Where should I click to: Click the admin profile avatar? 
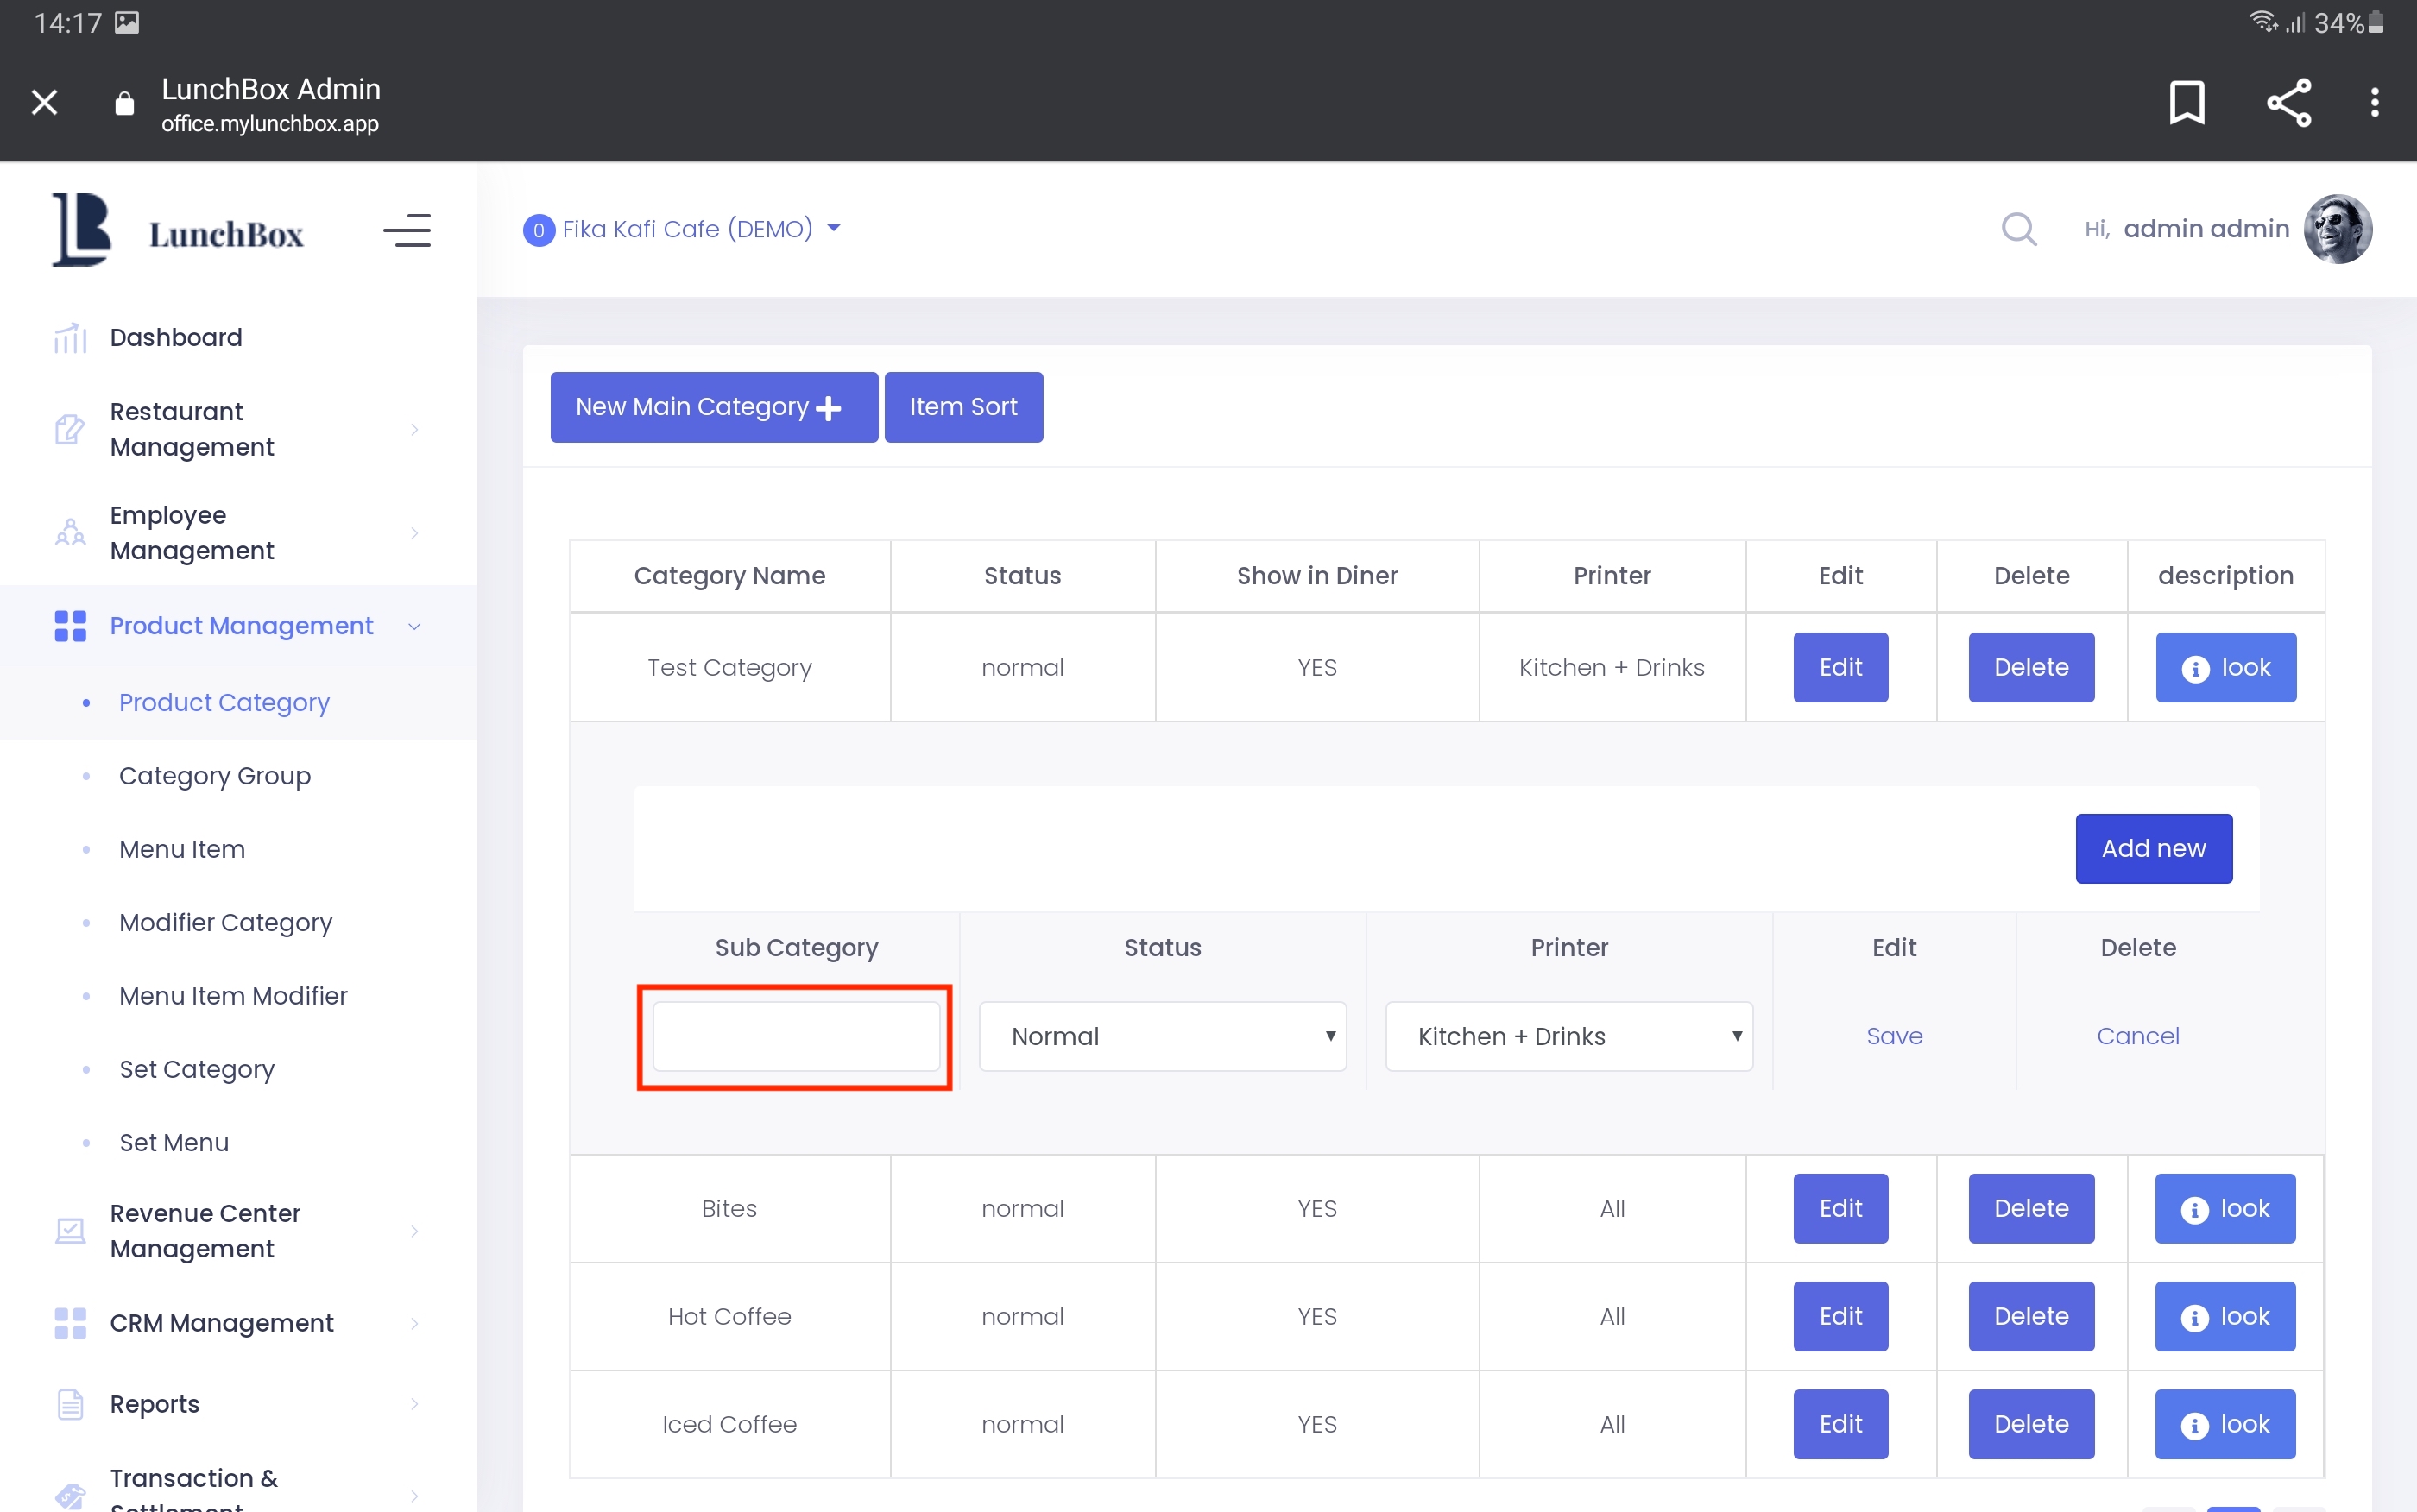click(2337, 229)
